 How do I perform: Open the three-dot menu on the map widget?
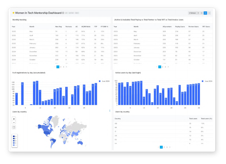click(x=110, y=111)
